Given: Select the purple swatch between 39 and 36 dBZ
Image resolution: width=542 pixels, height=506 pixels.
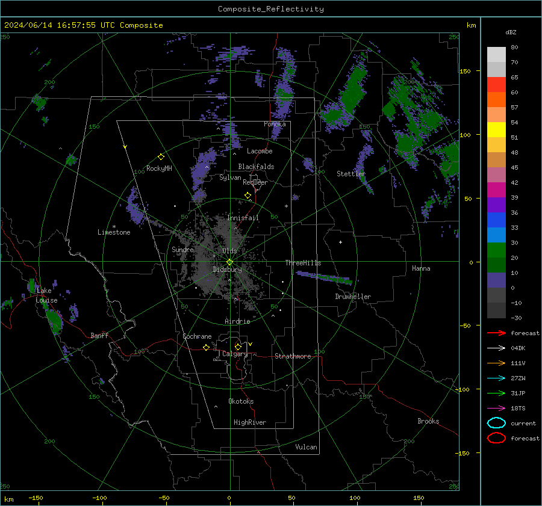Looking at the screenshot, I should pos(496,205).
